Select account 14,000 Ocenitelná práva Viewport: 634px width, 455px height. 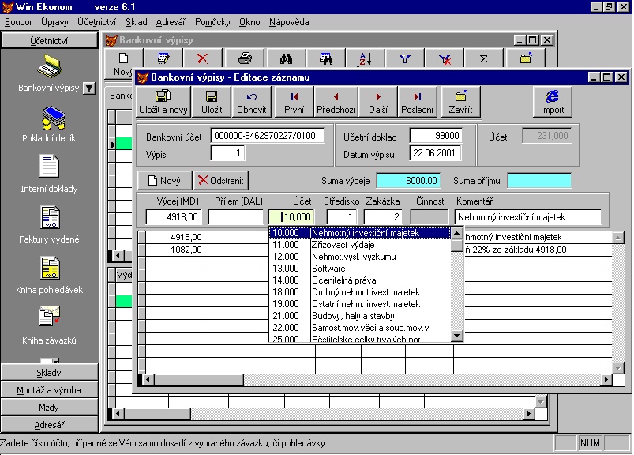(x=360, y=280)
